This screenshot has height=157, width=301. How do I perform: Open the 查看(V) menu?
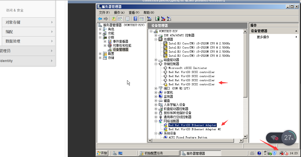click(134, 13)
